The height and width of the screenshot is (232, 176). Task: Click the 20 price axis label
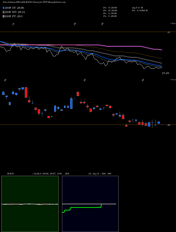[x=169, y=125]
